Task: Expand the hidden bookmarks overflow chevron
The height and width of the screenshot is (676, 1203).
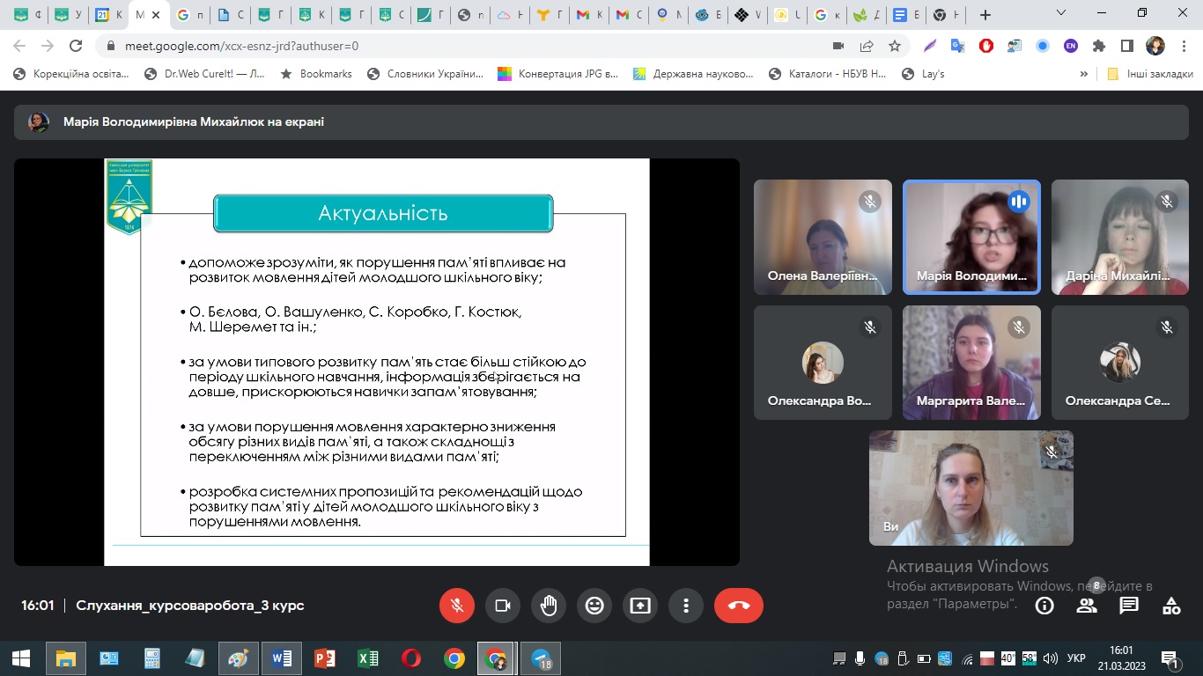Action: [x=1084, y=74]
